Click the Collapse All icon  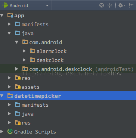pyautogui.click(x=109, y=5)
